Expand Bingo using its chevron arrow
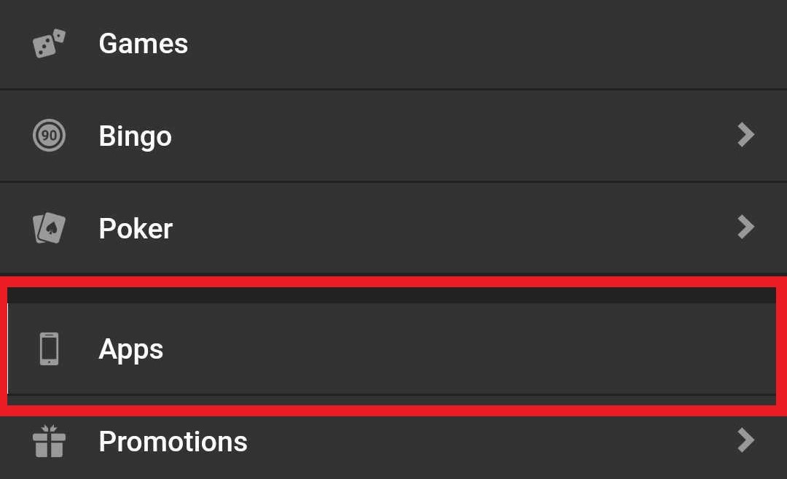The width and height of the screenshot is (787, 479). 746,135
